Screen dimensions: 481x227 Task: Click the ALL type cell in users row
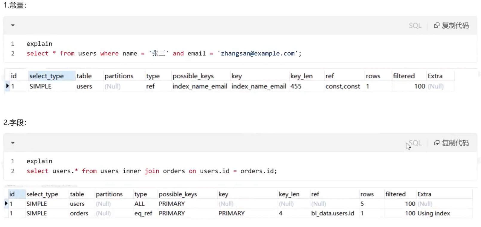[x=140, y=204]
